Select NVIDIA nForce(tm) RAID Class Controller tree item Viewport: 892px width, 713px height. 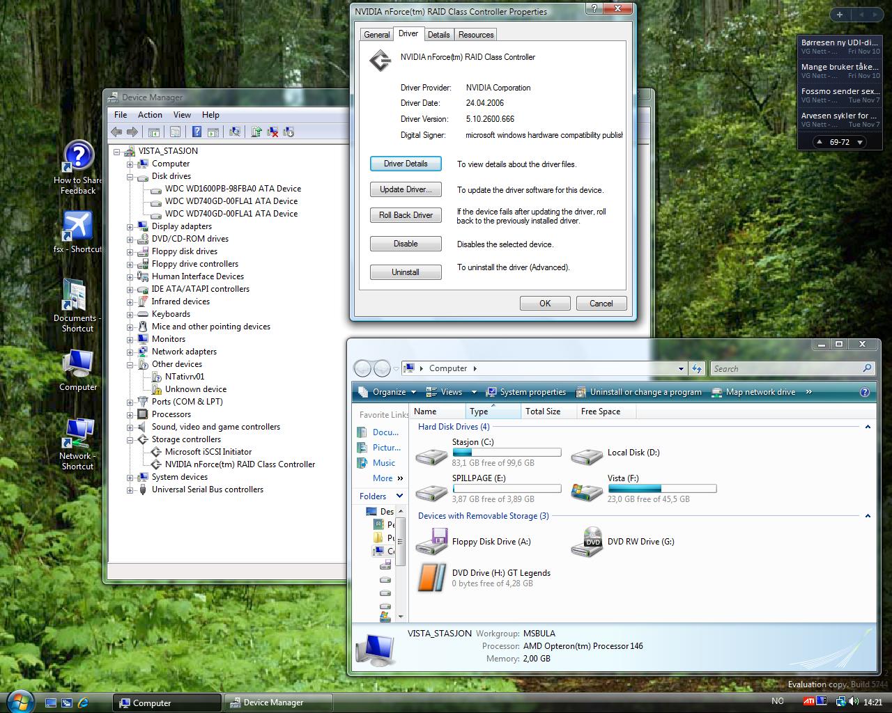[240, 464]
